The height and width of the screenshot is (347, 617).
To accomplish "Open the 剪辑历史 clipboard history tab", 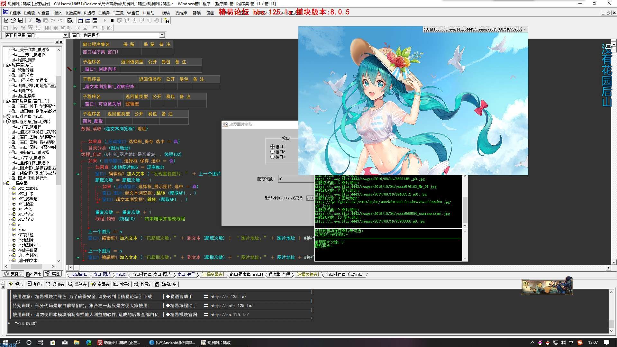I will coord(166,284).
